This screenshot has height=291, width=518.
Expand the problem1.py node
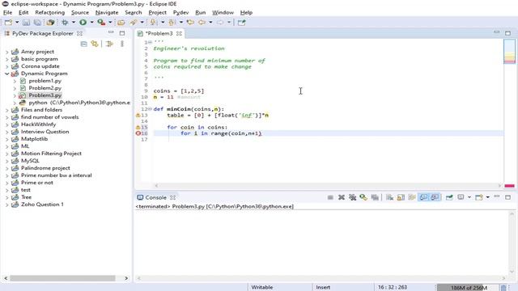15,81
